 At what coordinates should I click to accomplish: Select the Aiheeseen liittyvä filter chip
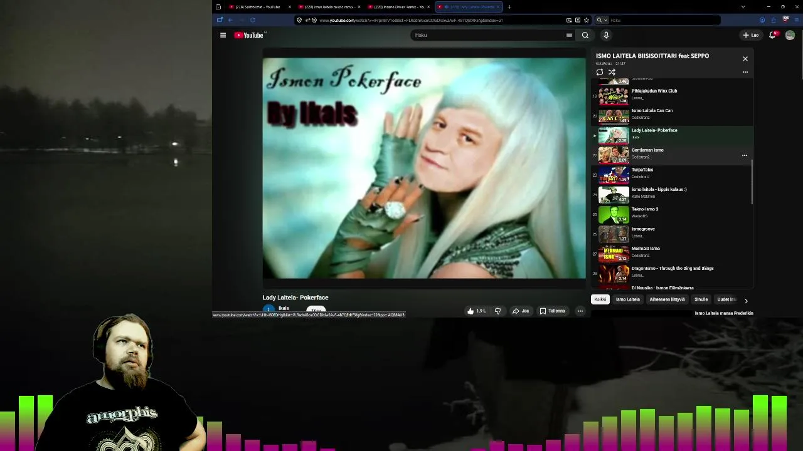coord(667,299)
